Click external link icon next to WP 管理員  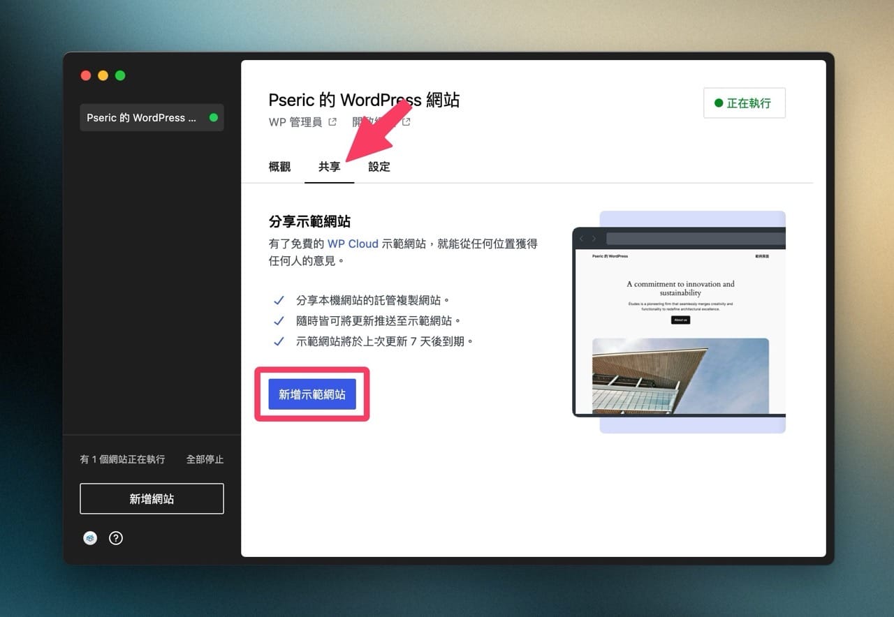(332, 122)
